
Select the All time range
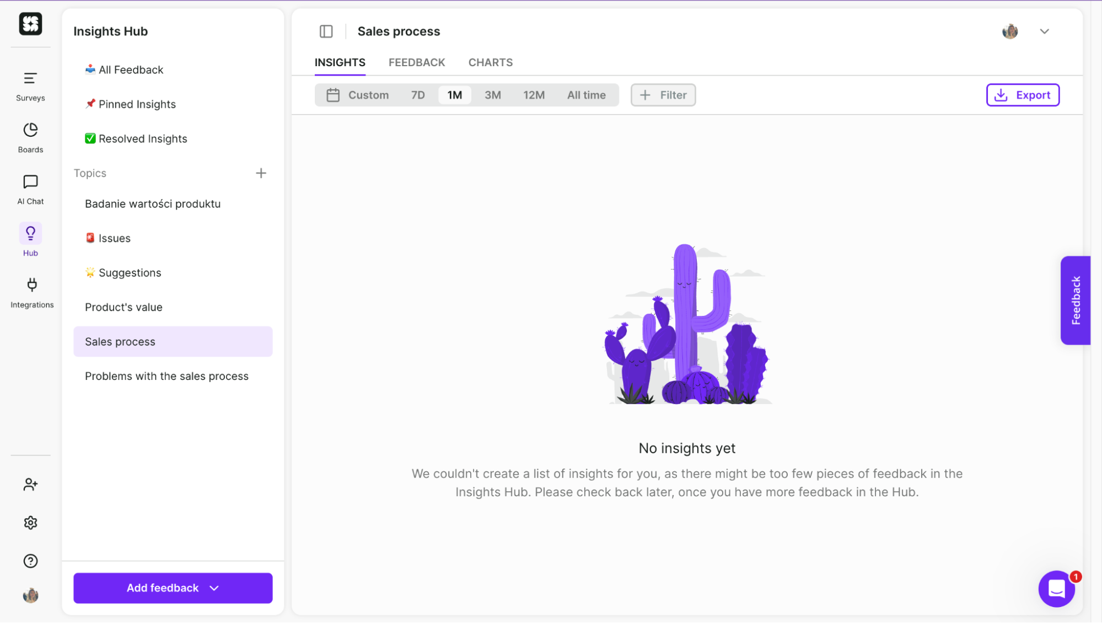[586, 95]
